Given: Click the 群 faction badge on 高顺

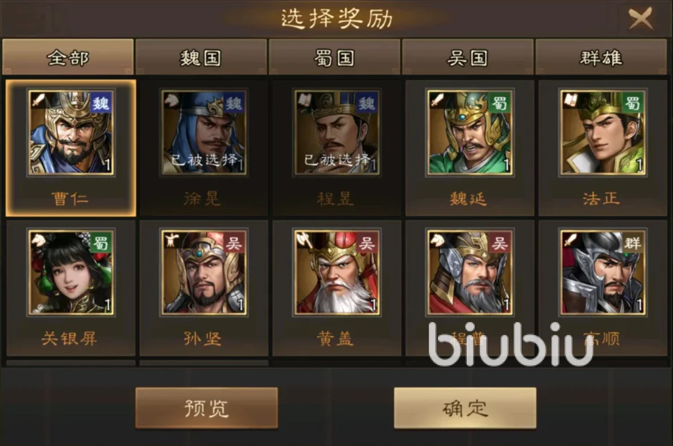Looking at the screenshot, I should click(633, 243).
